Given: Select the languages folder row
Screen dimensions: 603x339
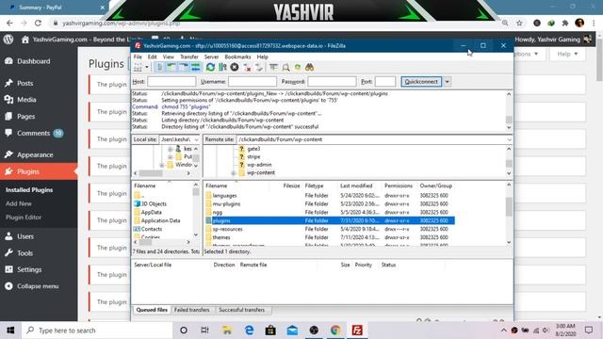Looking at the screenshot, I should click(330, 196).
